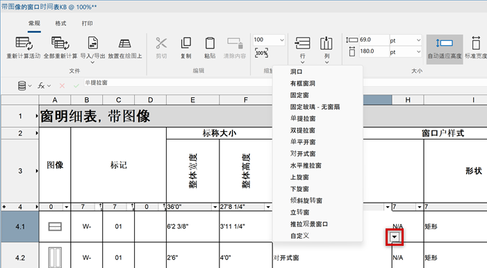Open the Import/Export (导入/导出) icon

[93, 43]
